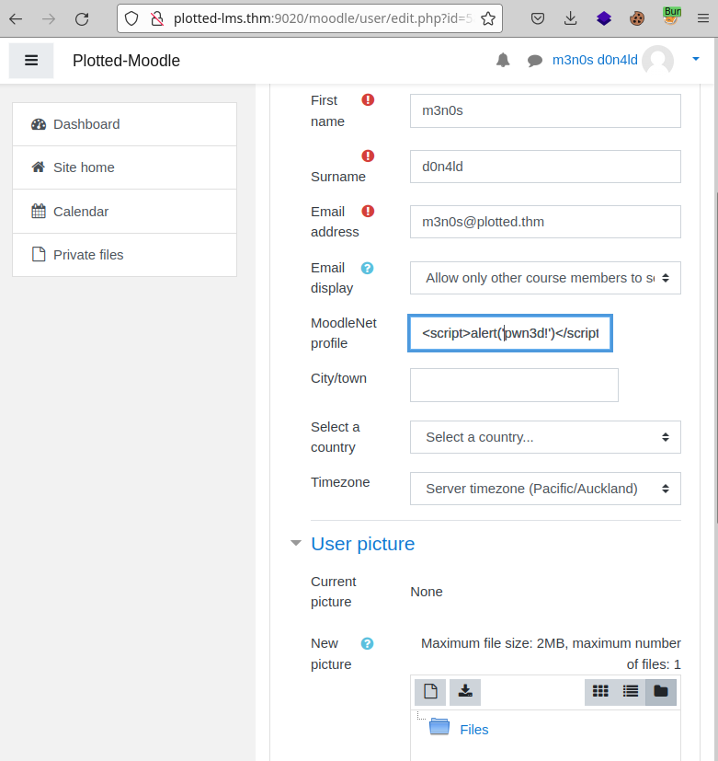Click the MoodleNet profile input

pos(510,333)
